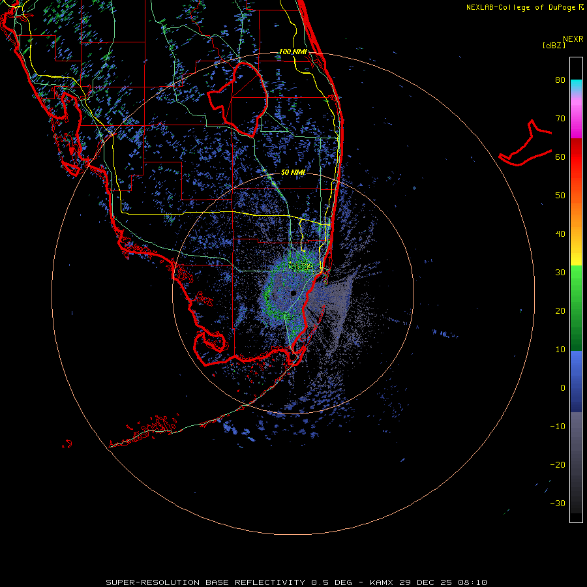
Task: Click the KAMX 29 DEC 25 08:10 timestamp
Action: click(x=429, y=582)
